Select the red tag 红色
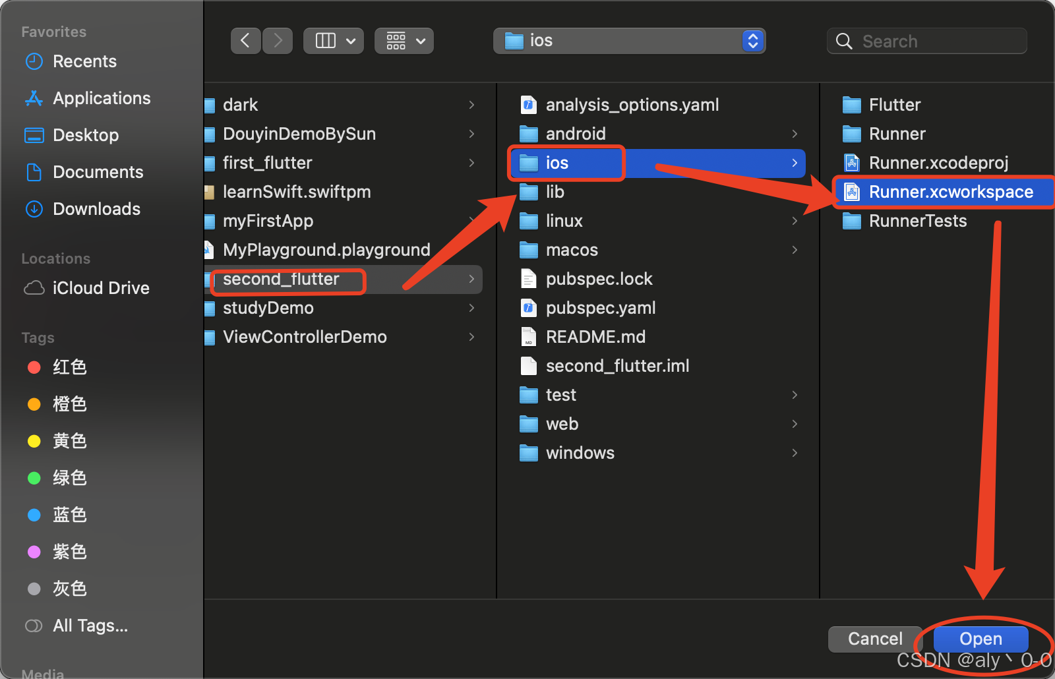1055x679 pixels. [x=69, y=367]
